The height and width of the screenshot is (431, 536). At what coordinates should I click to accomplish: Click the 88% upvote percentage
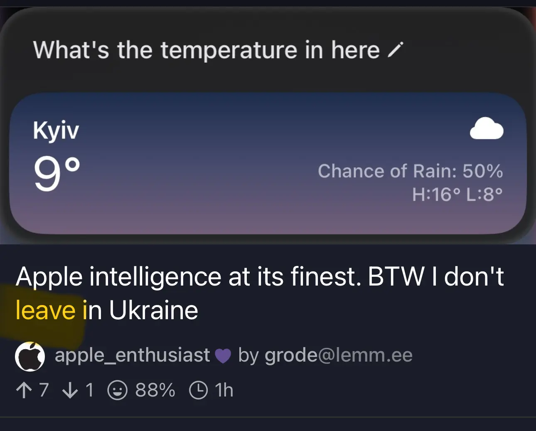tap(155, 390)
